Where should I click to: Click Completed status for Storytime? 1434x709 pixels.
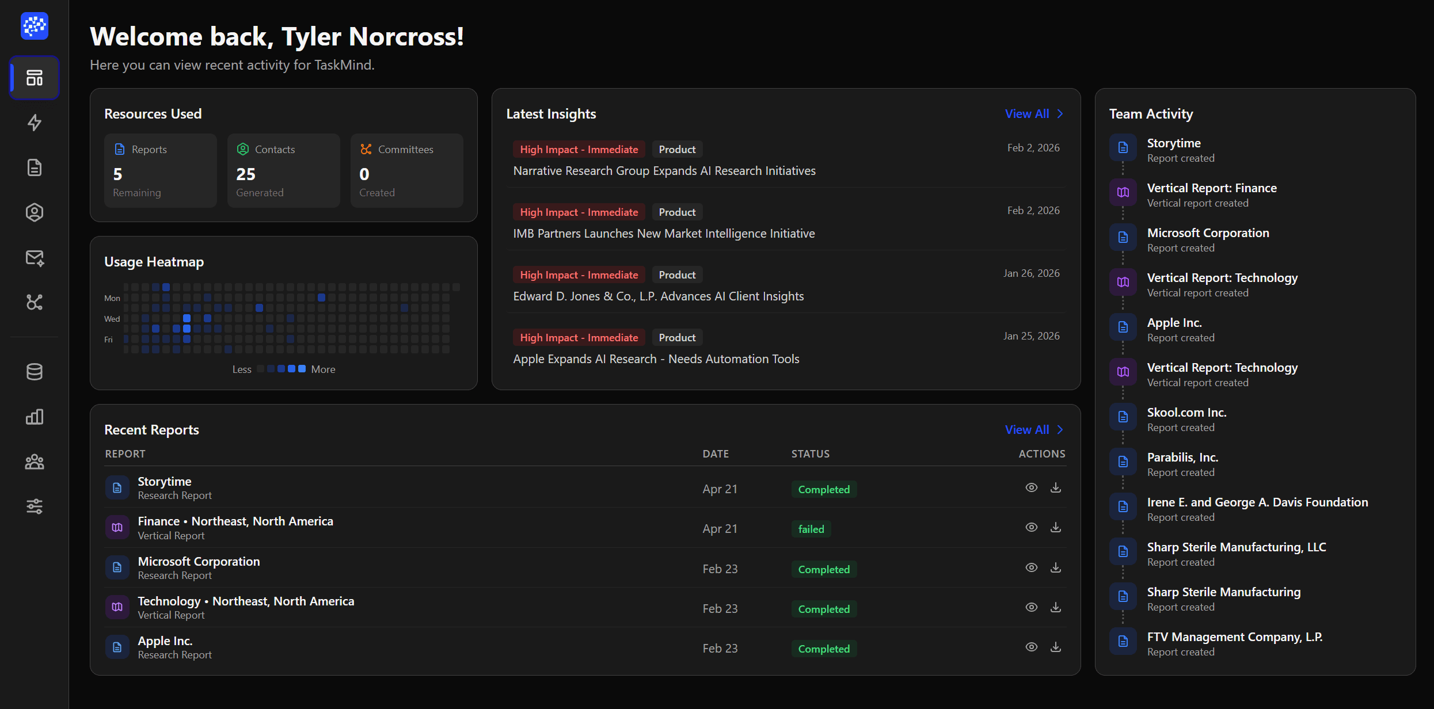824,489
